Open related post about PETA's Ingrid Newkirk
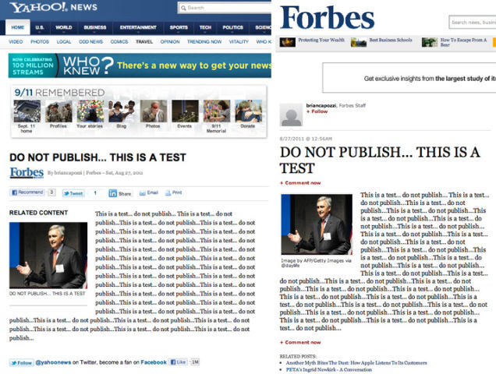This screenshot has width=496, height=374. pos(328,369)
